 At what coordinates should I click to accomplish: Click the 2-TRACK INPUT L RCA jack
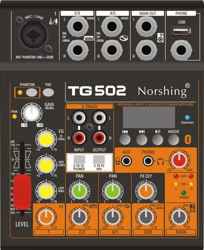pyautogui.click(x=79, y=118)
